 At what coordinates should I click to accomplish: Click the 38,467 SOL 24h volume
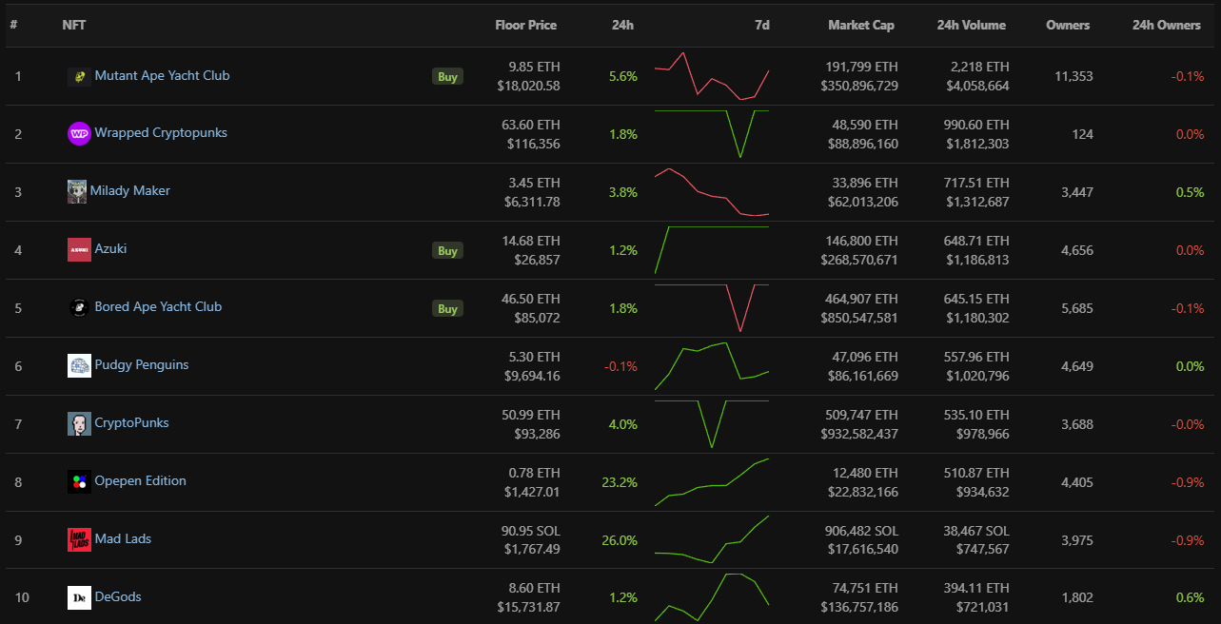(975, 531)
